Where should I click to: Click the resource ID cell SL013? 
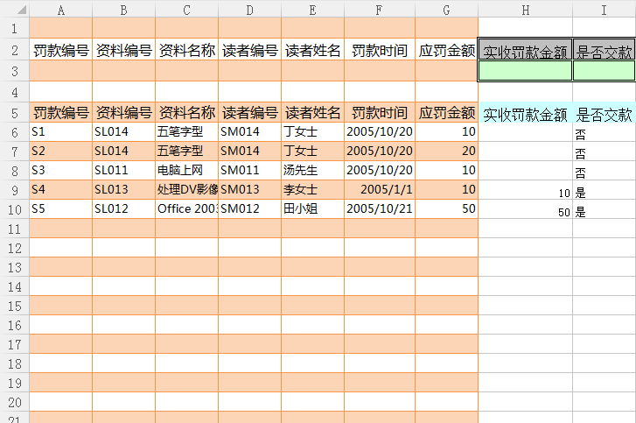[123, 189]
